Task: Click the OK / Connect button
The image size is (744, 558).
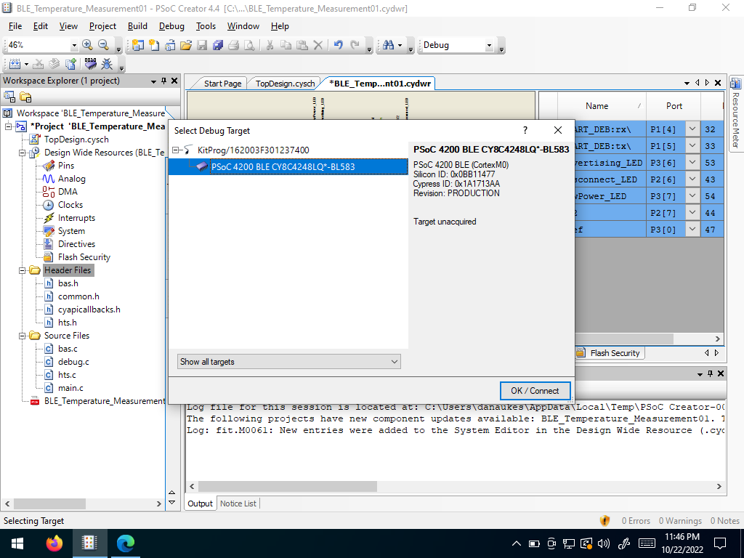Action: tap(535, 391)
